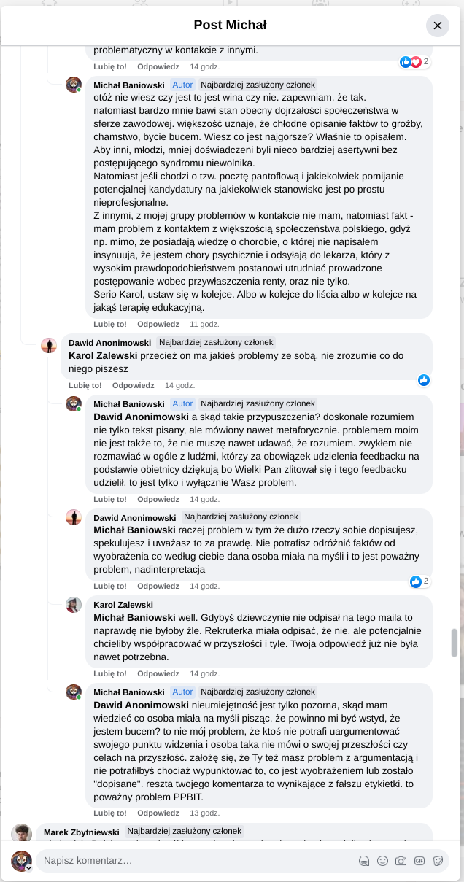The image size is (464, 882).
Task: Like Karol Zalewski's comment with 'Lubię to!'
Action: [x=110, y=673]
